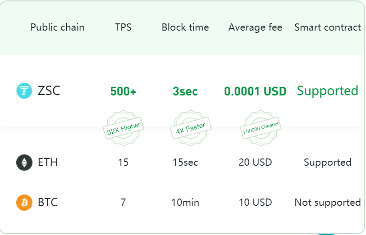The width and height of the screenshot is (366, 235).
Task: Click the 0.0001 USD fee value
Action: (256, 91)
